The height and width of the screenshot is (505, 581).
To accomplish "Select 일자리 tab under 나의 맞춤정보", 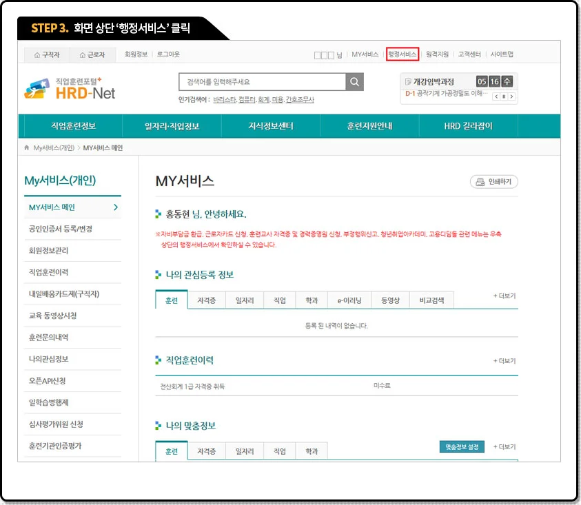I will [245, 451].
